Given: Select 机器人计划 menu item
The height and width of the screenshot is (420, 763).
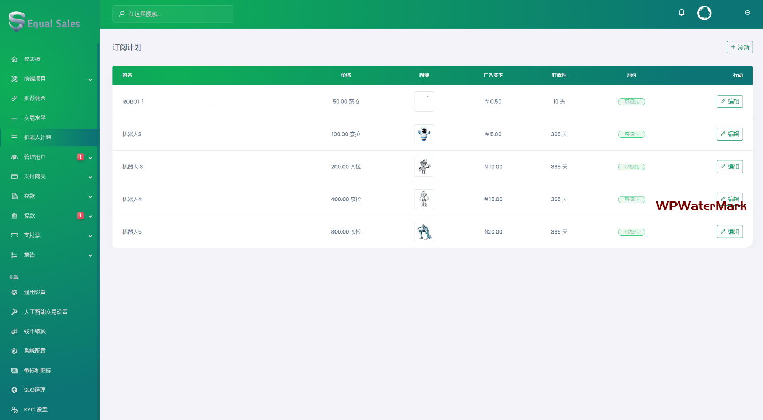Looking at the screenshot, I should [x=37, y=137].
